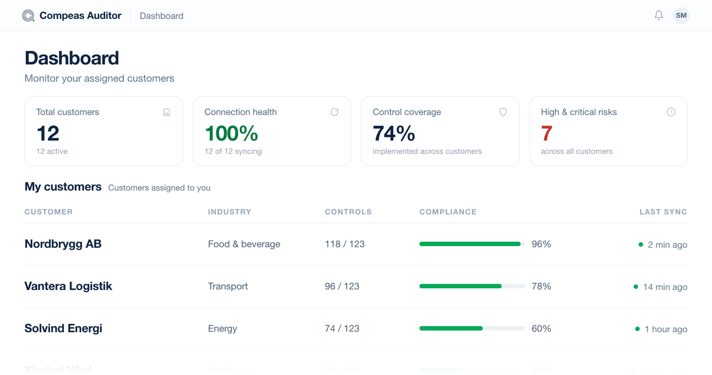Open the Vantera Logistik customer
The height and width of the screenshot is (375, 712).
pyautogui.click(x=68, y=286)
